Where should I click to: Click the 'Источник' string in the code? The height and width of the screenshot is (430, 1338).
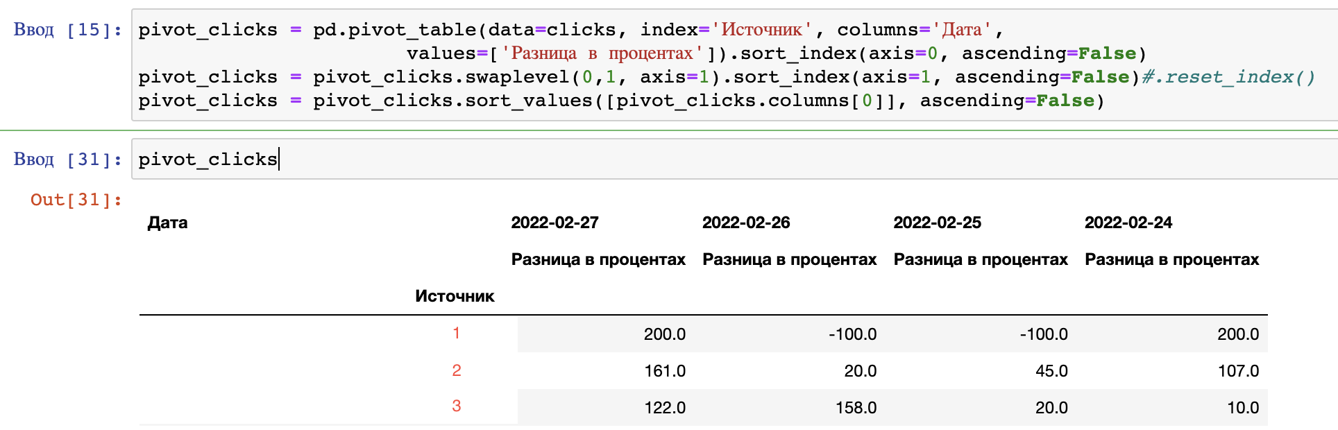[762, 30]
